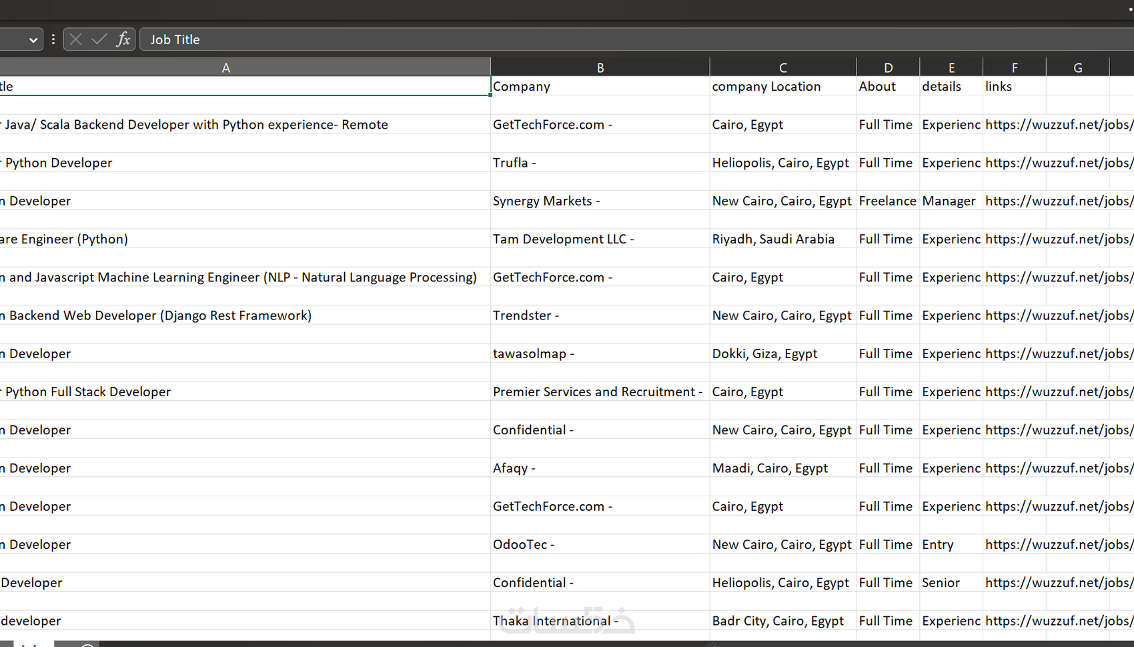Select column A header
The image size is (1134, 647).
click(x=226, y=67)
